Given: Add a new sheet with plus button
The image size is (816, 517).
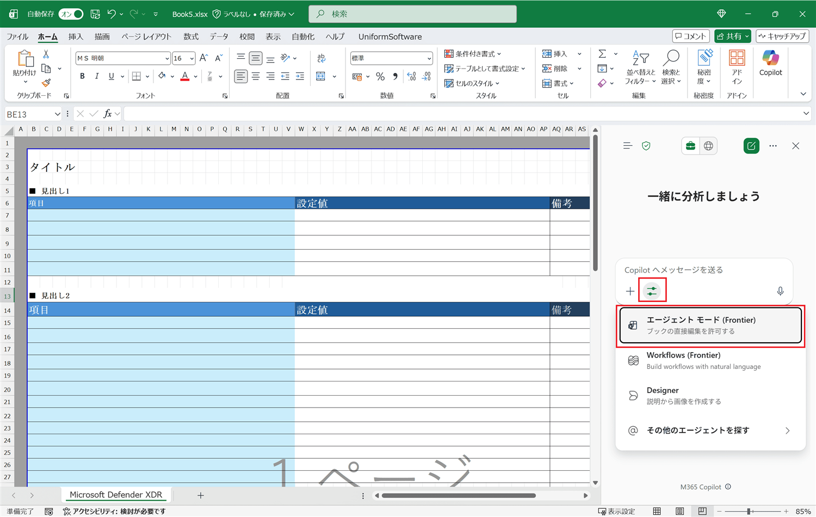Looking at the screenshot, I should pyautogui.click(x=201, y=495).
